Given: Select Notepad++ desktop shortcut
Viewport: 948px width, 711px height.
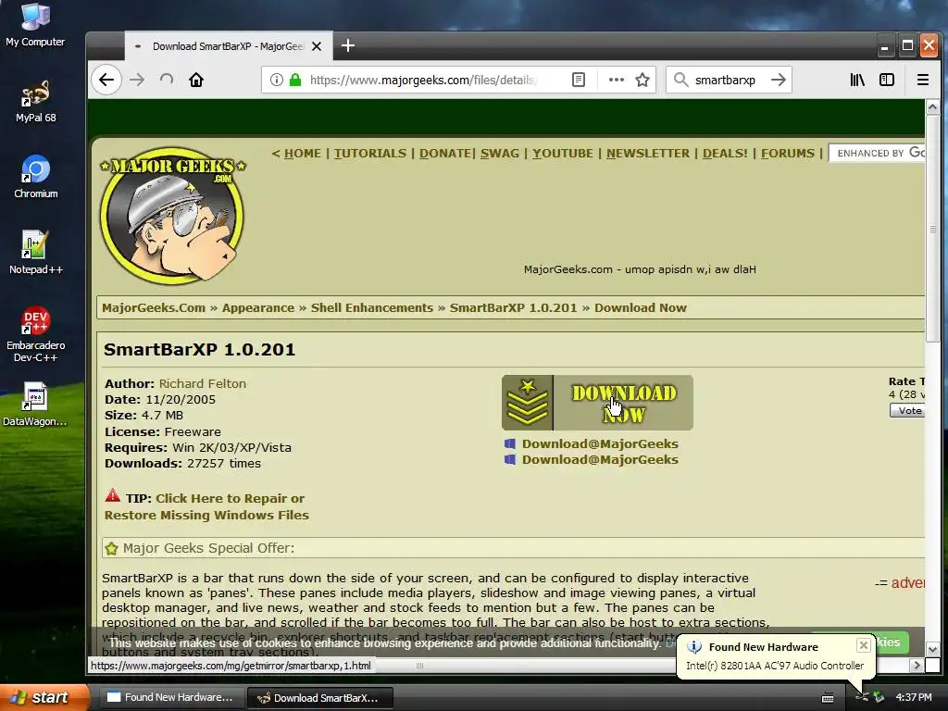Looking at the screenshot, I should click(35, 253).
